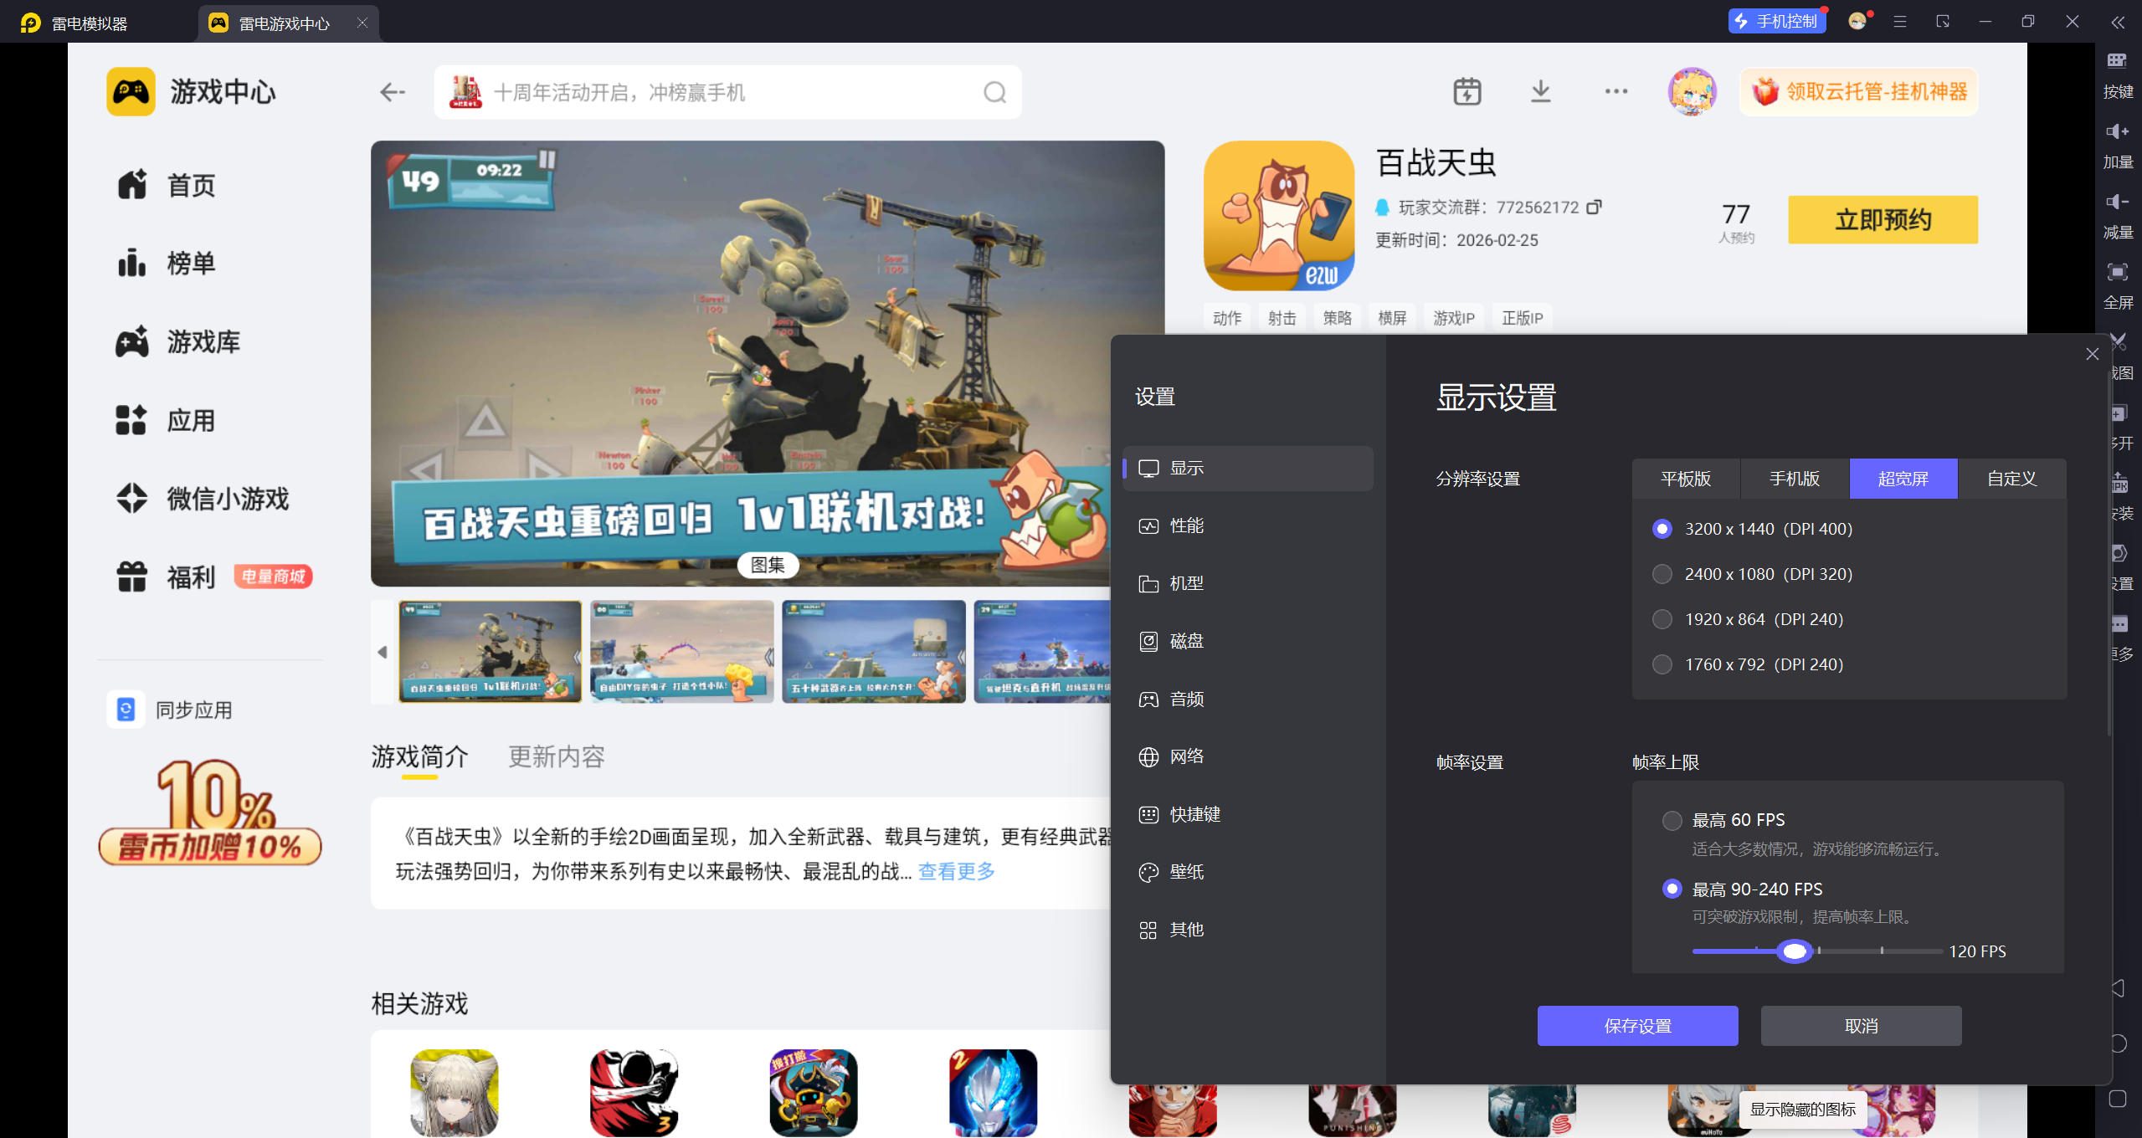Expand description via 查看更多

coord(956,871)
